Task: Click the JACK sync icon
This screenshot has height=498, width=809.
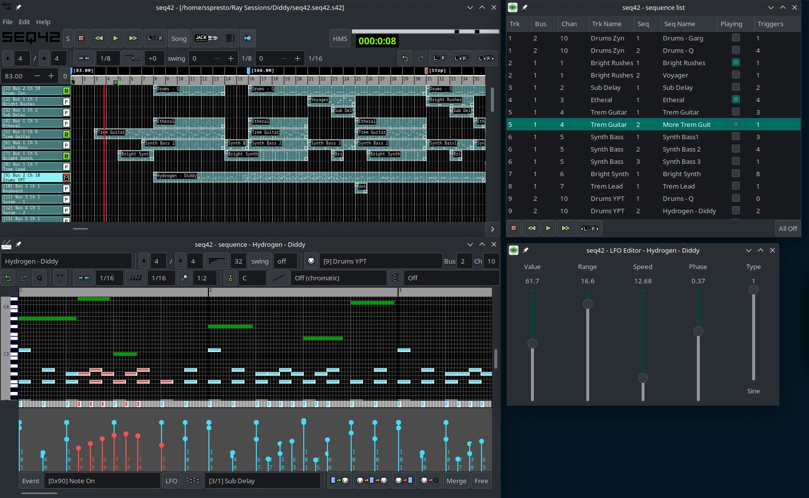Action: tap(206, 38)
